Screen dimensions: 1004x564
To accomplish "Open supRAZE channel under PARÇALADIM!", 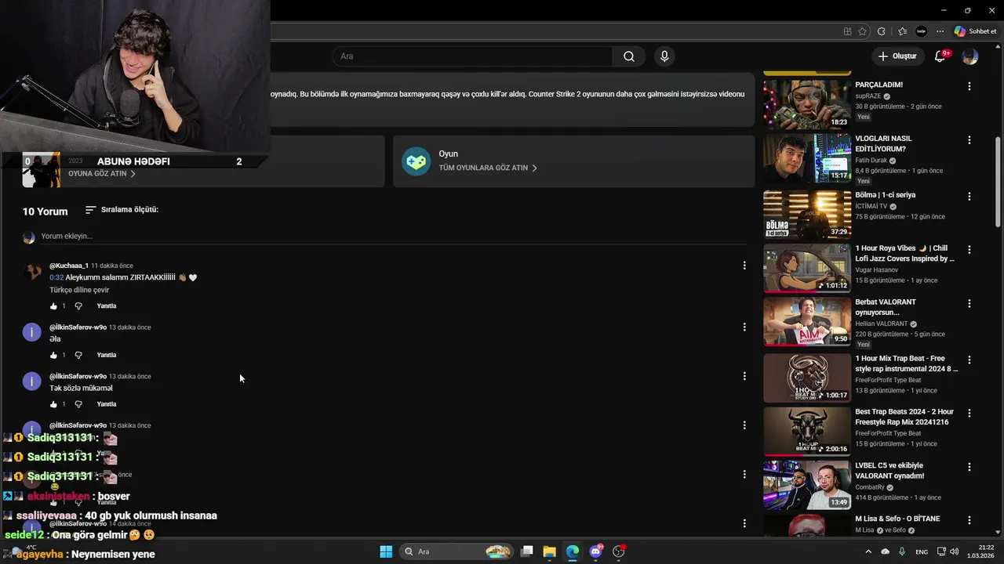I will point(868,96).
